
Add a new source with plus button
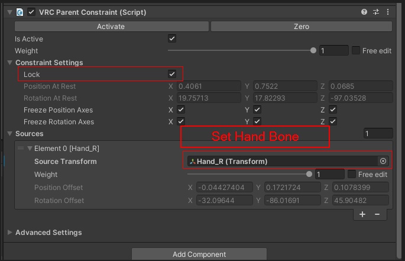(x=362, y=214)
